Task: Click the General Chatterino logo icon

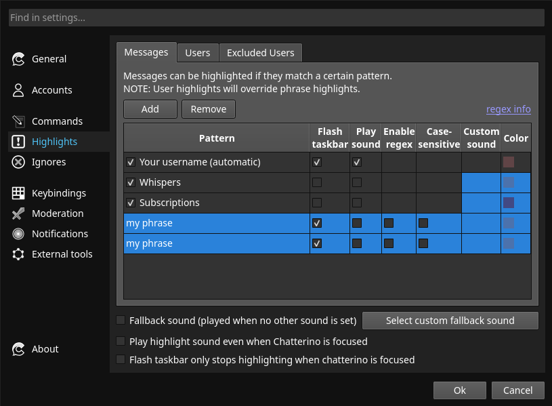Action: tap(18, 59)
